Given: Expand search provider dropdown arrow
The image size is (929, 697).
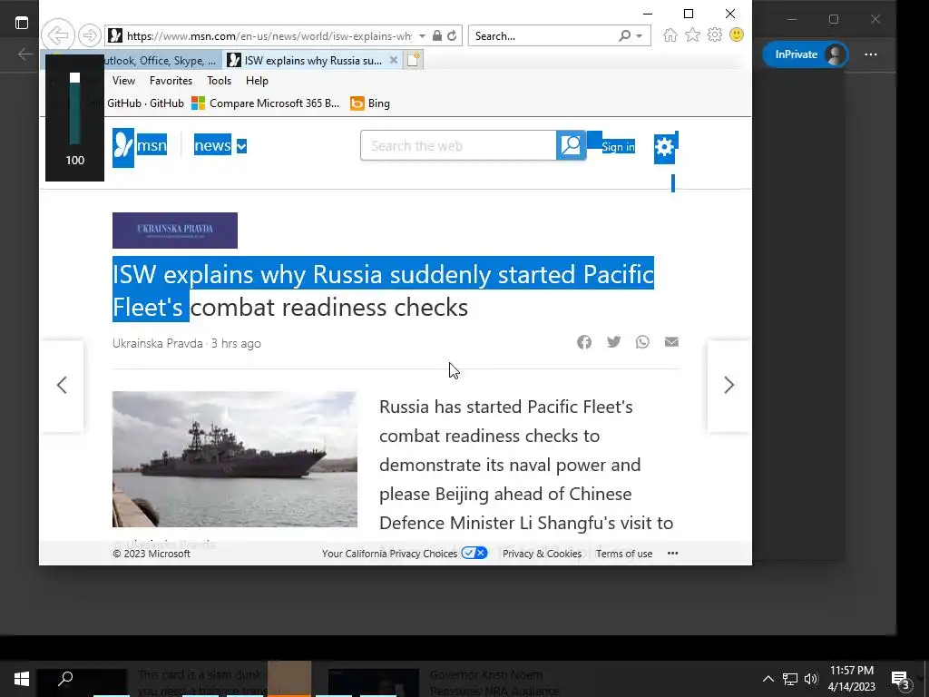Looking at the screenshot, I should (x=640, y=36).
